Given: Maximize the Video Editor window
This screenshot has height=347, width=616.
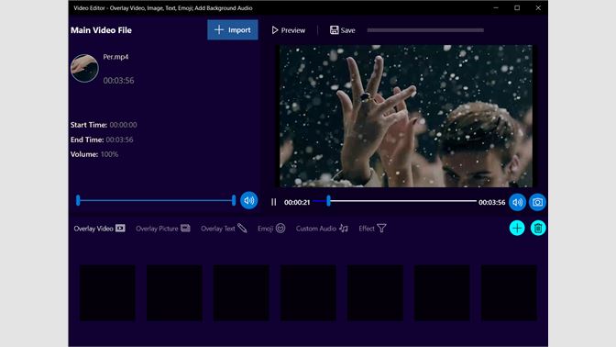Looking at the screenshot, I should tap(517, 8).
